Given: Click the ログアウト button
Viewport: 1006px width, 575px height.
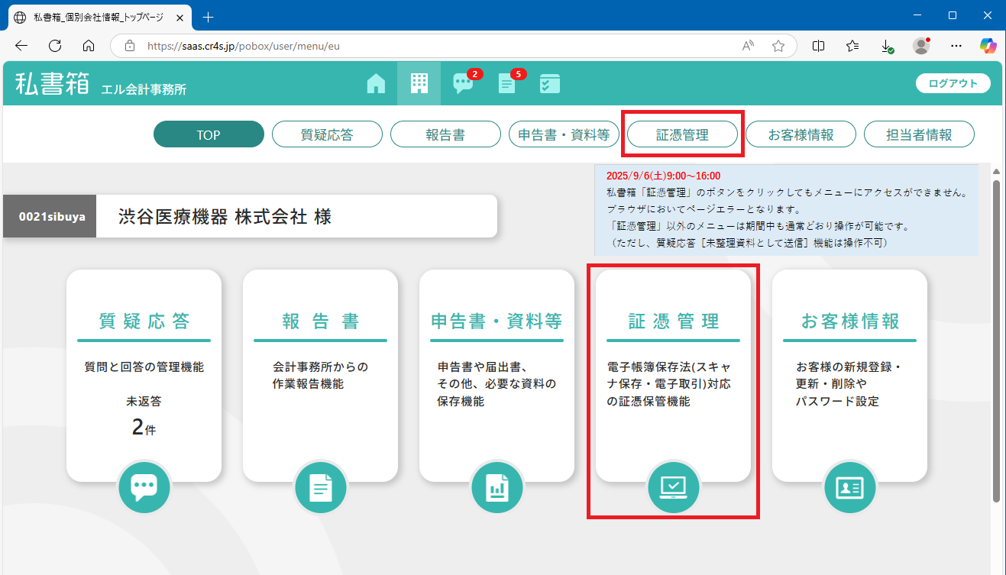Looking at the screenshot, I should point(953,83).
